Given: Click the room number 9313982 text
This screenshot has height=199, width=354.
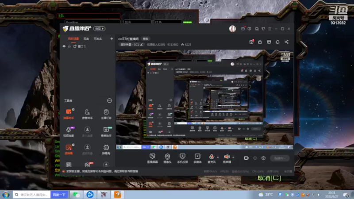Looking at the screenshot, I should click(x=173, y=45).
